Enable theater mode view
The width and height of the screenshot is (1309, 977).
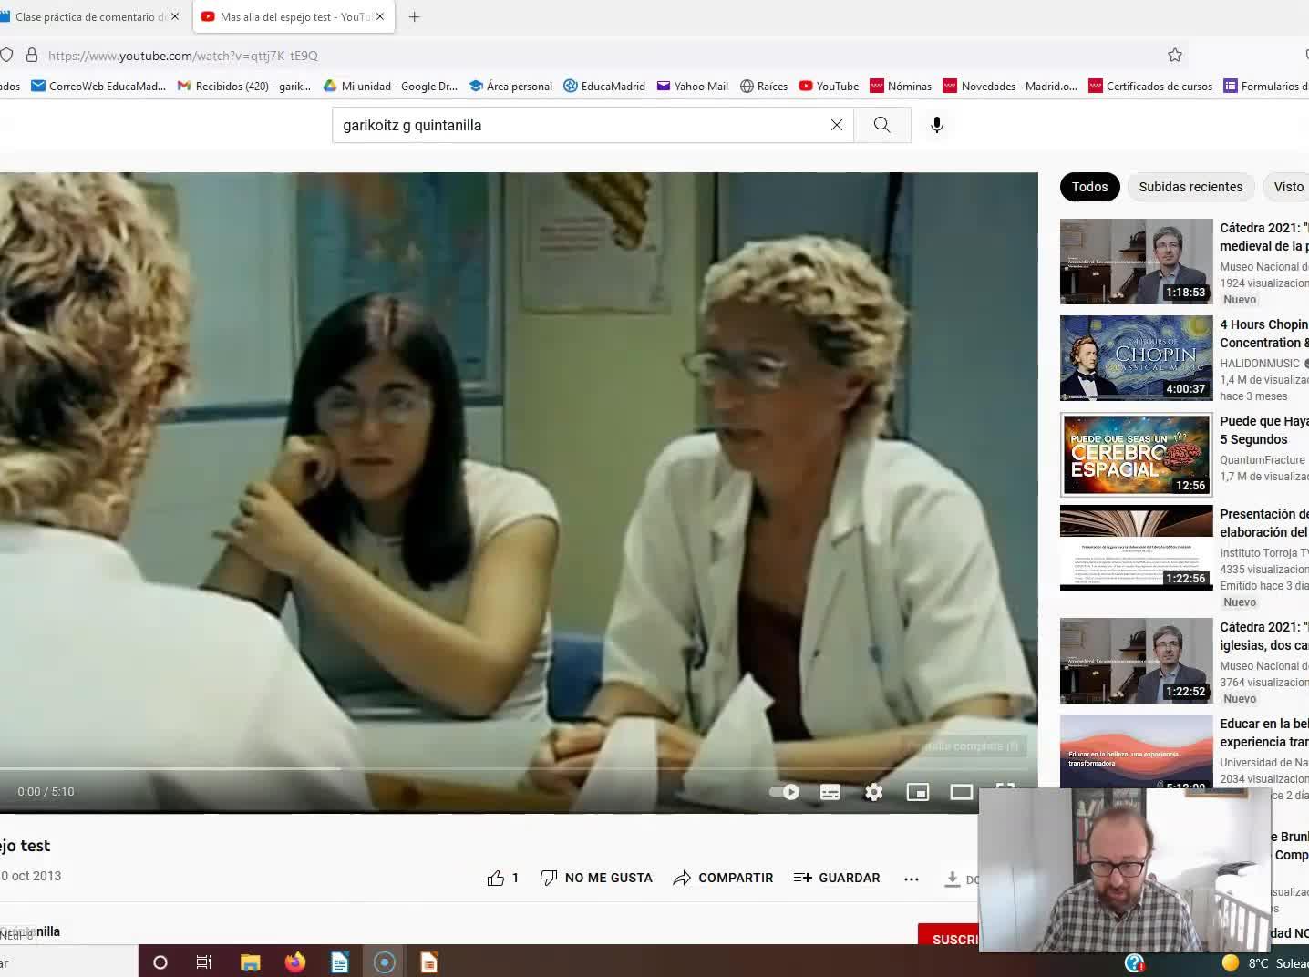click(x=962, y=792)
